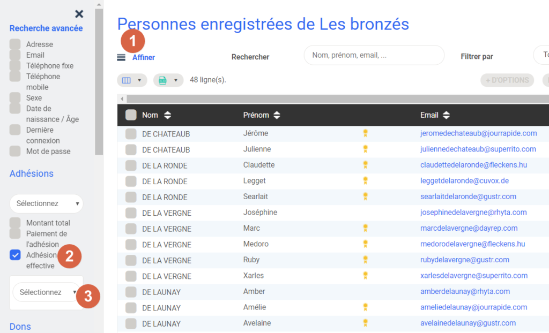The image size is (549, 333).
Task: Open email leggetdelaronde@cuvox.de
Action: pyautogui.click(x=464, y=181)
